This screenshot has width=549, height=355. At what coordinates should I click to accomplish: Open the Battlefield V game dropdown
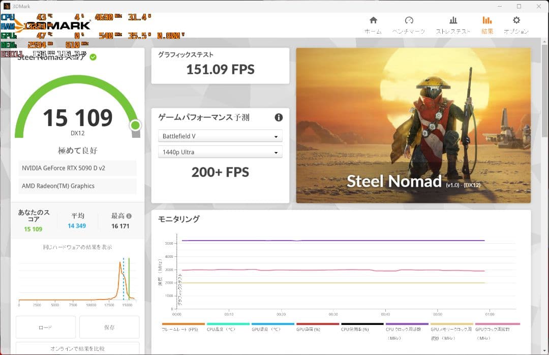tap(220, 136)
